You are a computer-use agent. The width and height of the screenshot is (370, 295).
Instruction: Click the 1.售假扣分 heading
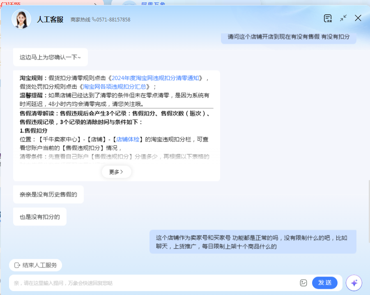point(34,131)
